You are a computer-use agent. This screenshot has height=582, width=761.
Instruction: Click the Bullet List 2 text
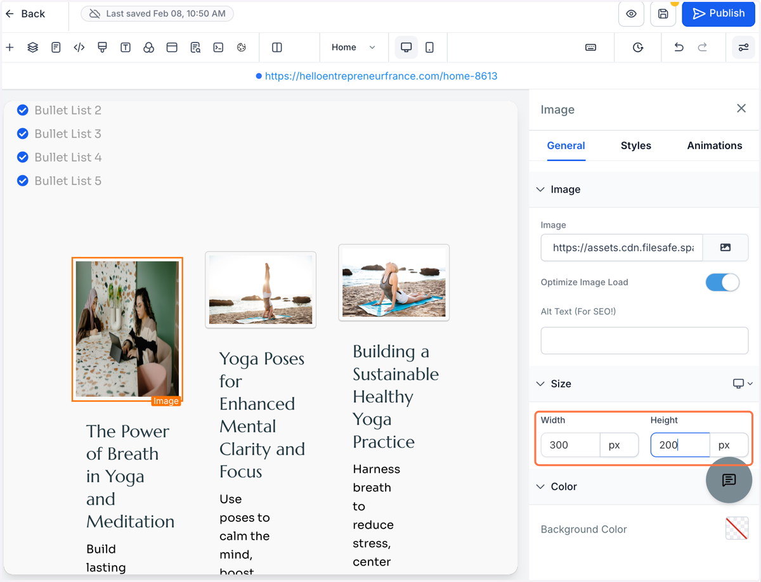tap(68, 110)
